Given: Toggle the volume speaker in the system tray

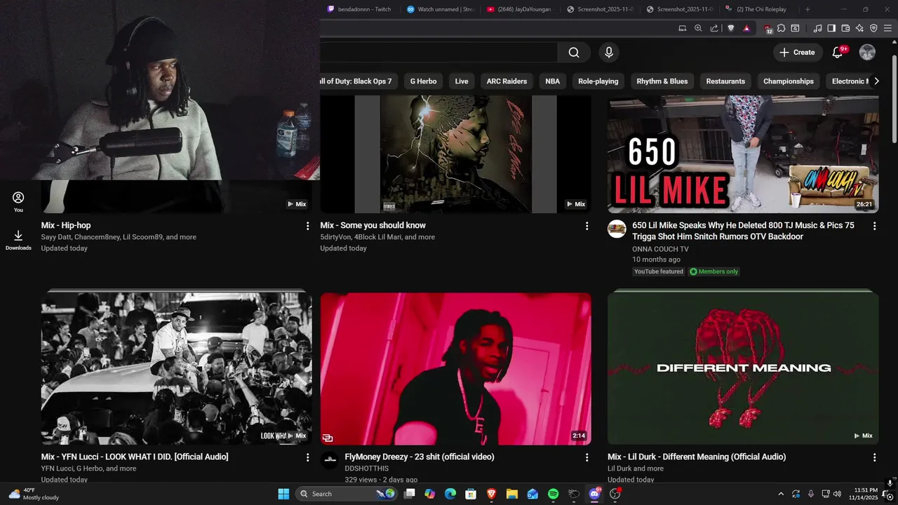Looking at the screenshot, I should [837, 494].
